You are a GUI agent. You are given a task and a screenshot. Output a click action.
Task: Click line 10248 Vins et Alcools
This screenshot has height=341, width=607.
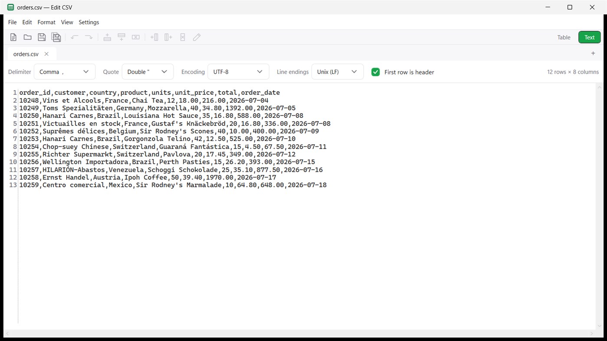click(144, 101)
